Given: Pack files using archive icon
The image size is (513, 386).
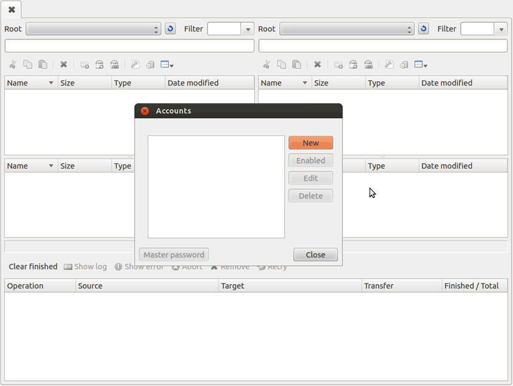Looking at the screenshot, I should [x=98, y=64].
